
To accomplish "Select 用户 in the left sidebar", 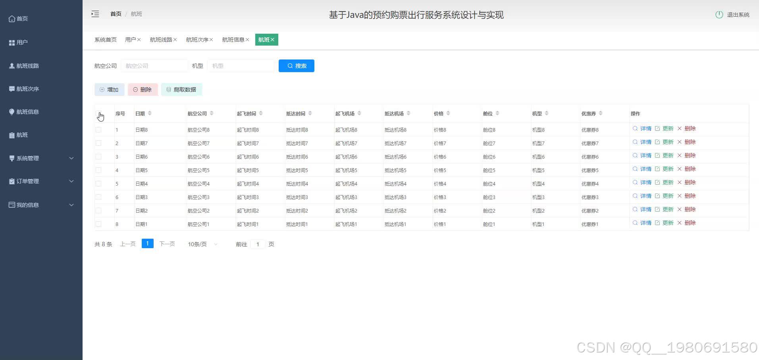I will tap(19, 42).
